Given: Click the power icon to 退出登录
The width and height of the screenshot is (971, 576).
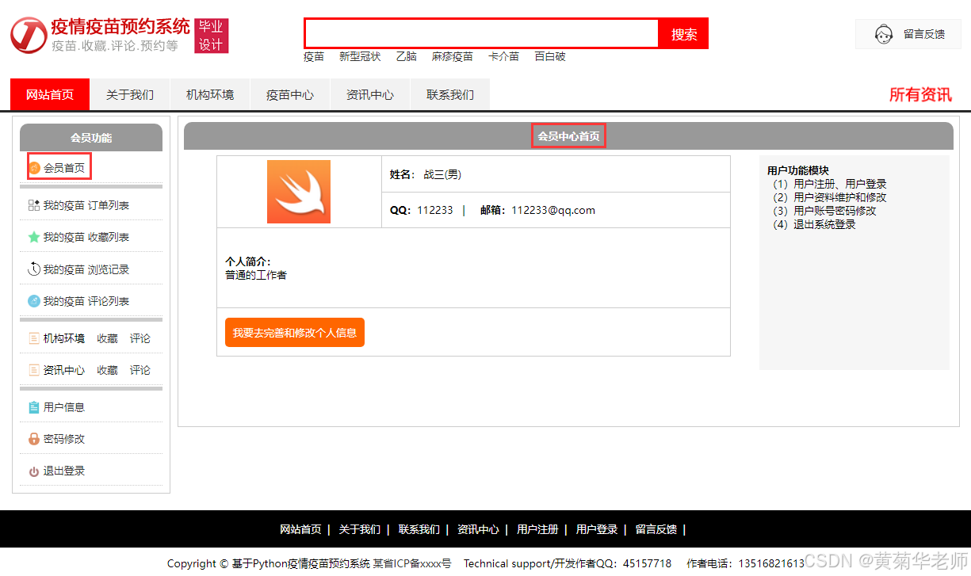Looking at the screenshot, I should coord(36,470).
